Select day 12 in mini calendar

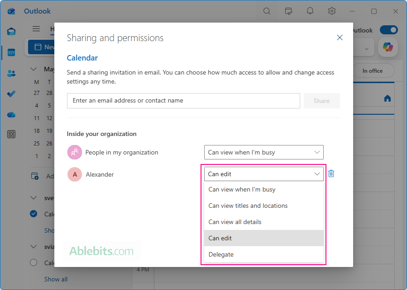[x=49, y=118]
